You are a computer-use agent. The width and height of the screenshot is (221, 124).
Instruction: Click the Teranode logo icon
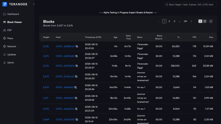[x=5, y=4]
